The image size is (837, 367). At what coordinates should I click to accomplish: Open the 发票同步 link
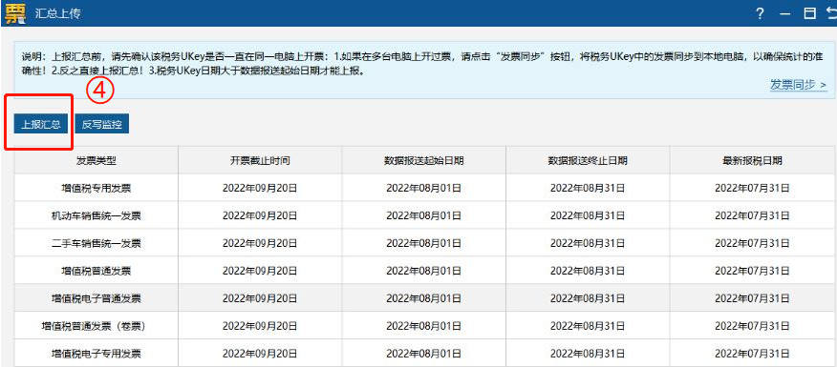click(x=799, y=84)
